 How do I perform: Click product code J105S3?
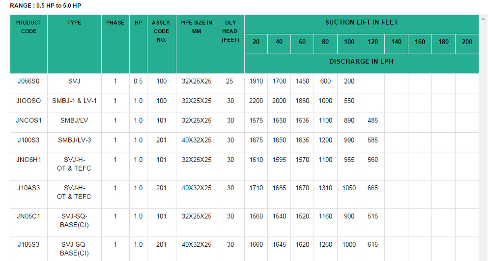pos(29,244)
